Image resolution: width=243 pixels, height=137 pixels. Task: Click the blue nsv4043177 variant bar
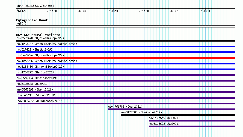click(x=126, y=46)
